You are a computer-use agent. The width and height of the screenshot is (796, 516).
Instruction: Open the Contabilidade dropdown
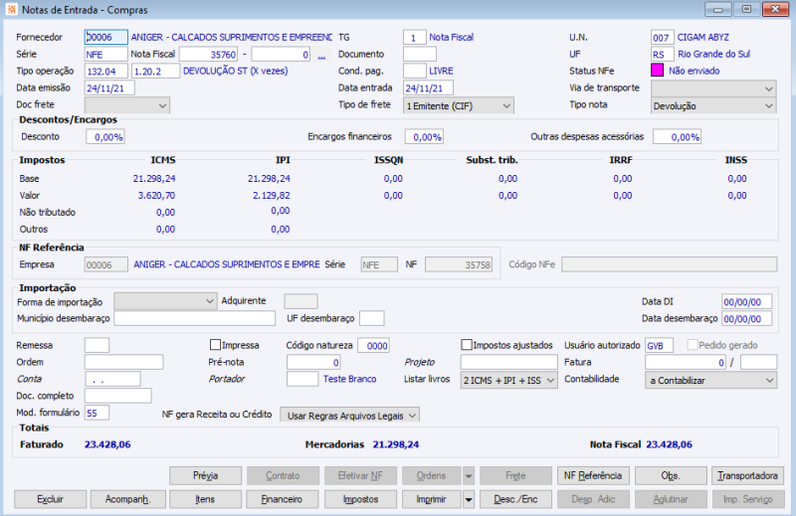pos(710,380)
